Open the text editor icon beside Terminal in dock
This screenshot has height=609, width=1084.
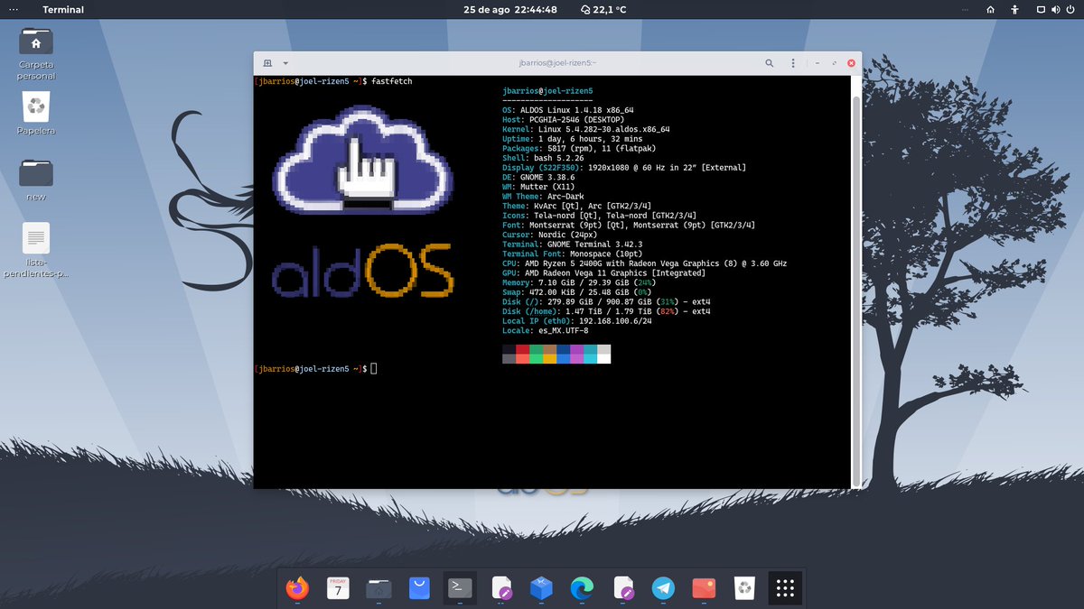(501, 589)
